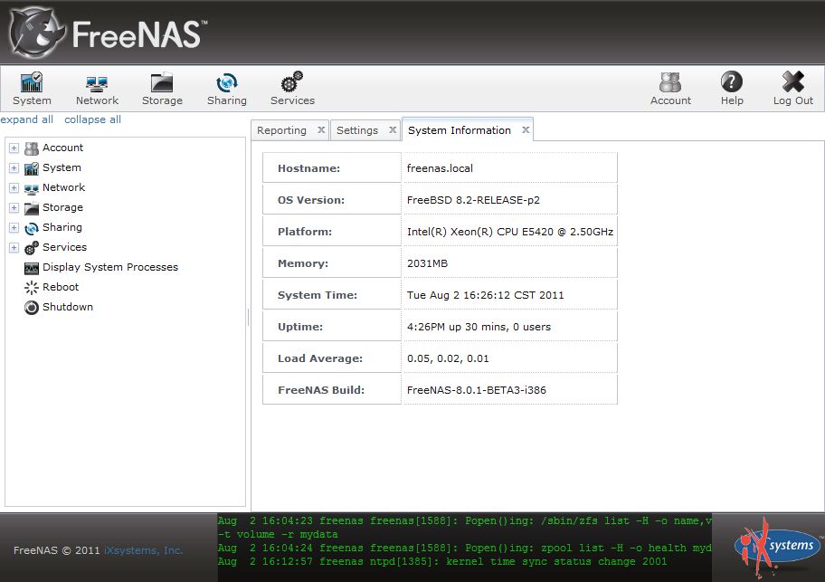Expand the Storage tree node
The image size is (825, 582).
[x=14, y=208]
